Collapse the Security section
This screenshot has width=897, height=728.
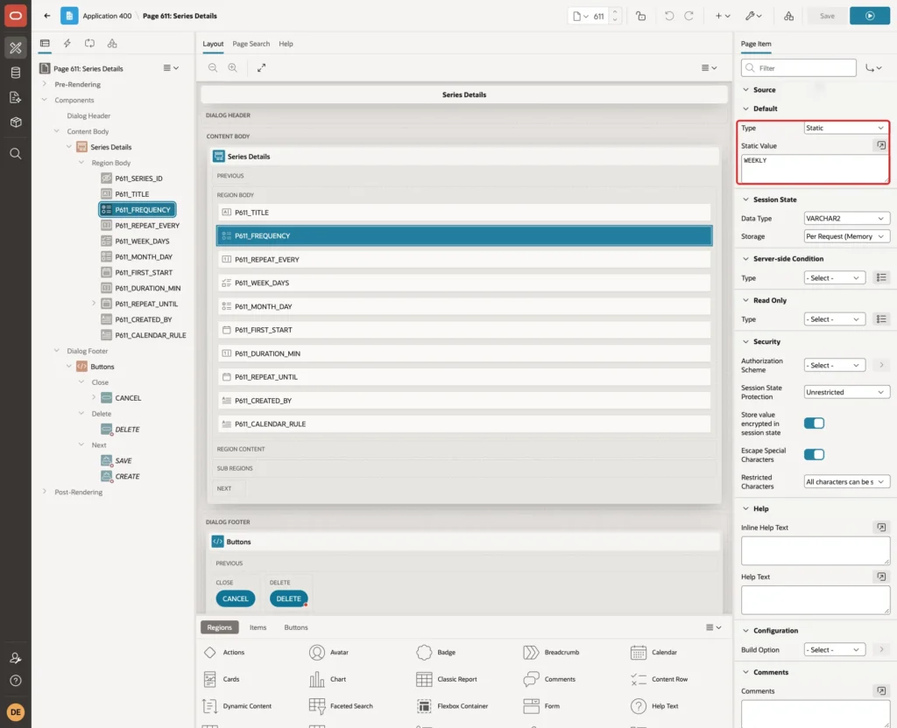click(x=745, y=342)
